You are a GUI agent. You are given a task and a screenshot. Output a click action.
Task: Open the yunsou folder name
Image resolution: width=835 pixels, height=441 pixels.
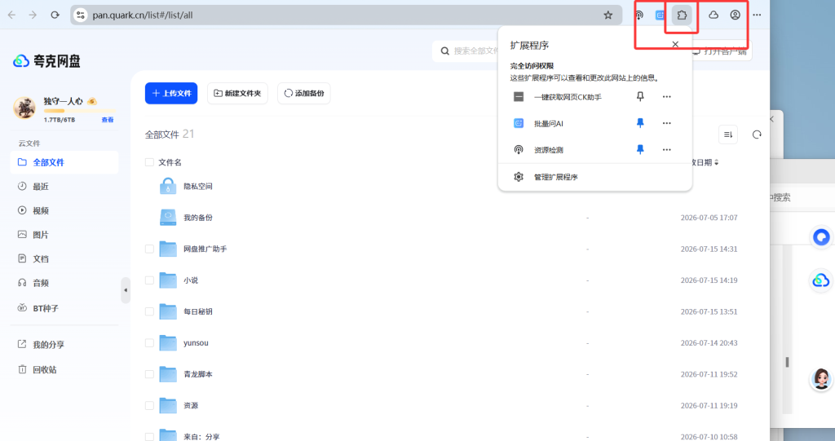click(196, 343)
